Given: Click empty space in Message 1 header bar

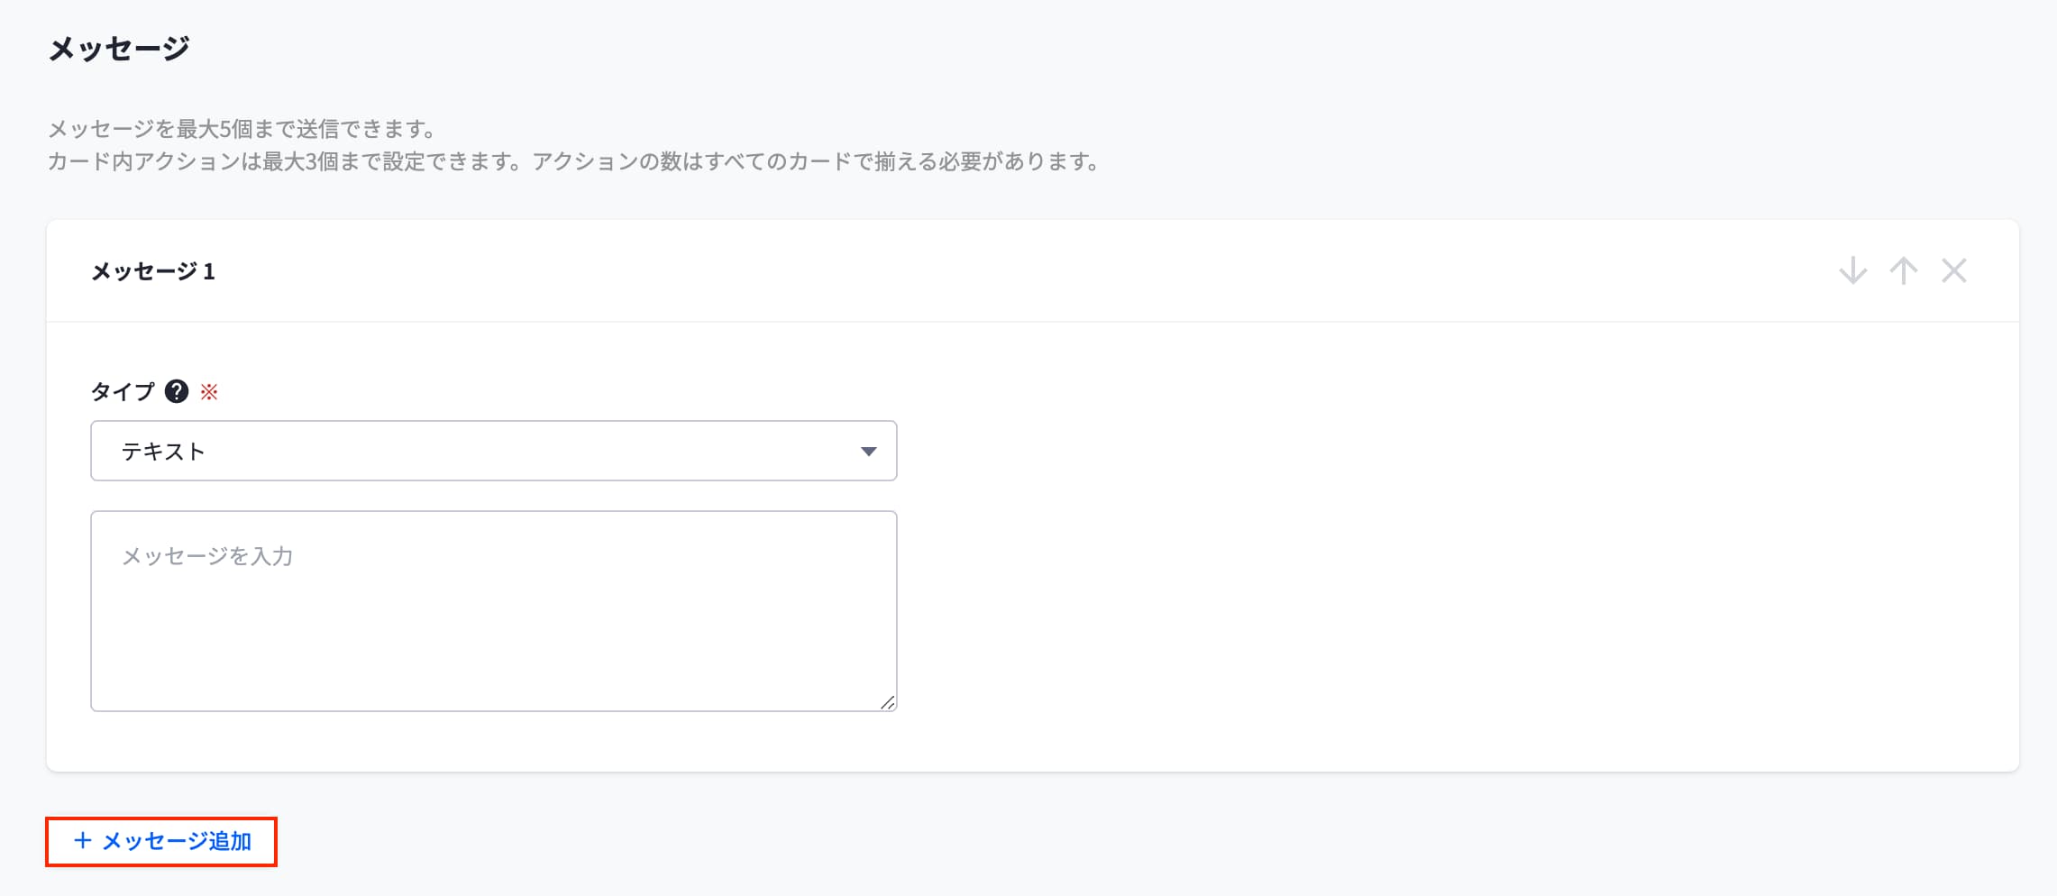Looking at the screenshot, I should click(x=992, y=271).
